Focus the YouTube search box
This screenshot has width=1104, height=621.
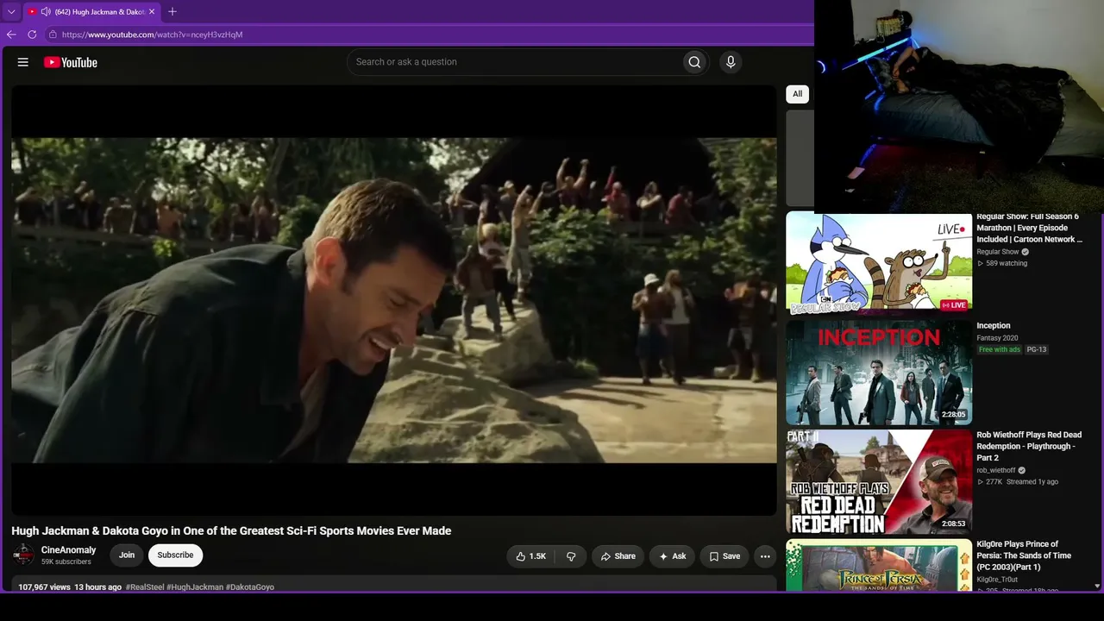(x=514, y=62)
